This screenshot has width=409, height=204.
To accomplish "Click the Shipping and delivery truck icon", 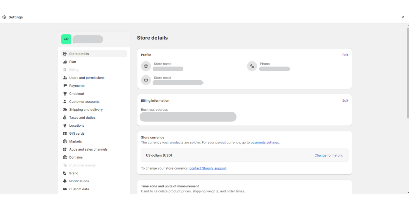I will tap(65, 110).
